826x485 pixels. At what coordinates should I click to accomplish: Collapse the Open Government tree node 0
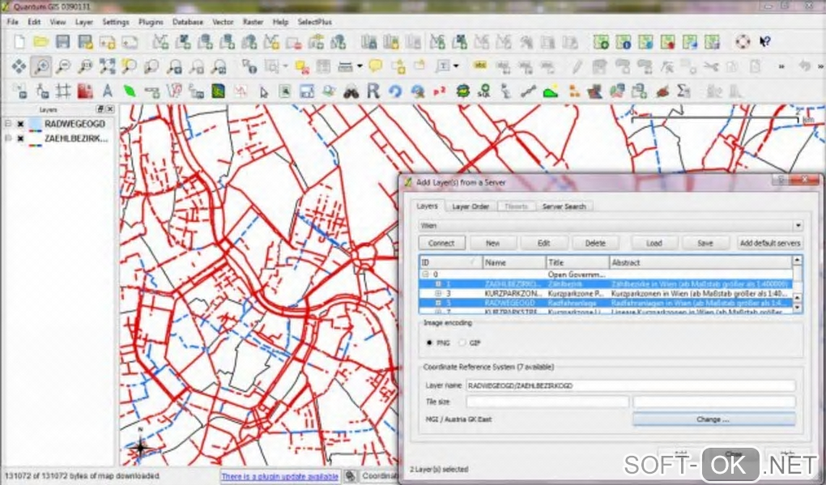click(424, 274)
